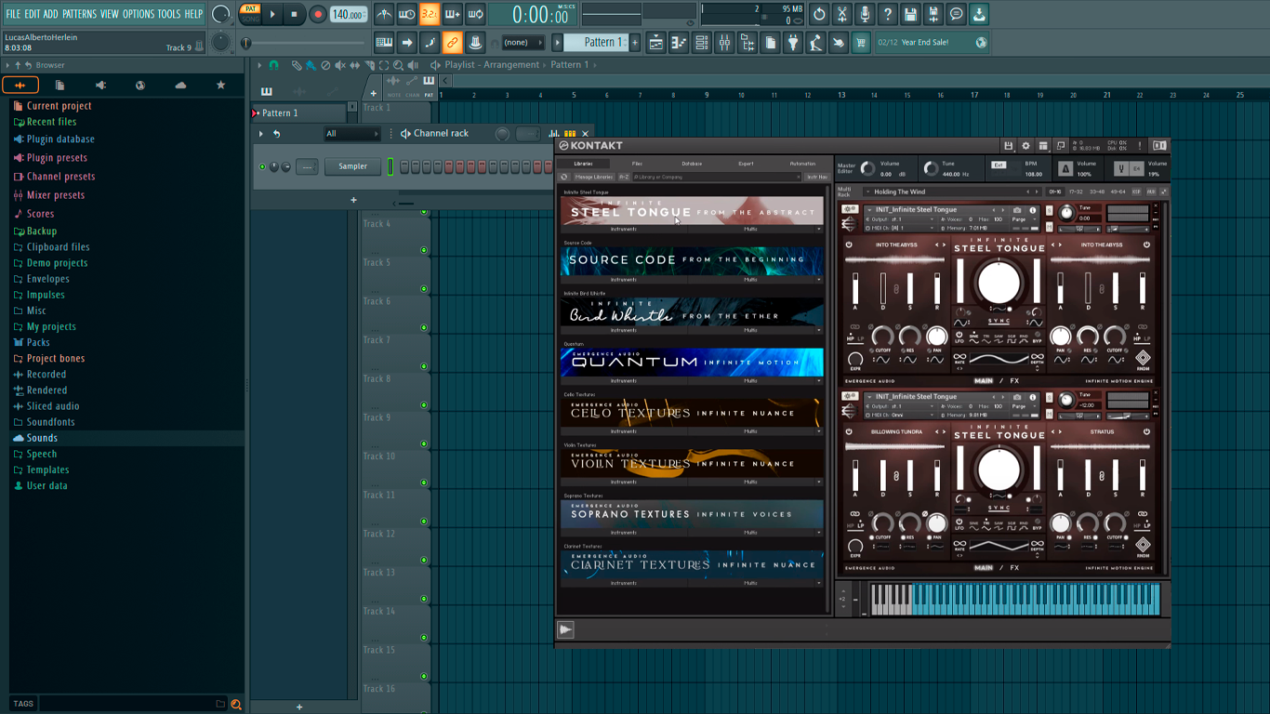
Task: Click the undo history icon
Action: click(x=819, y=15)
